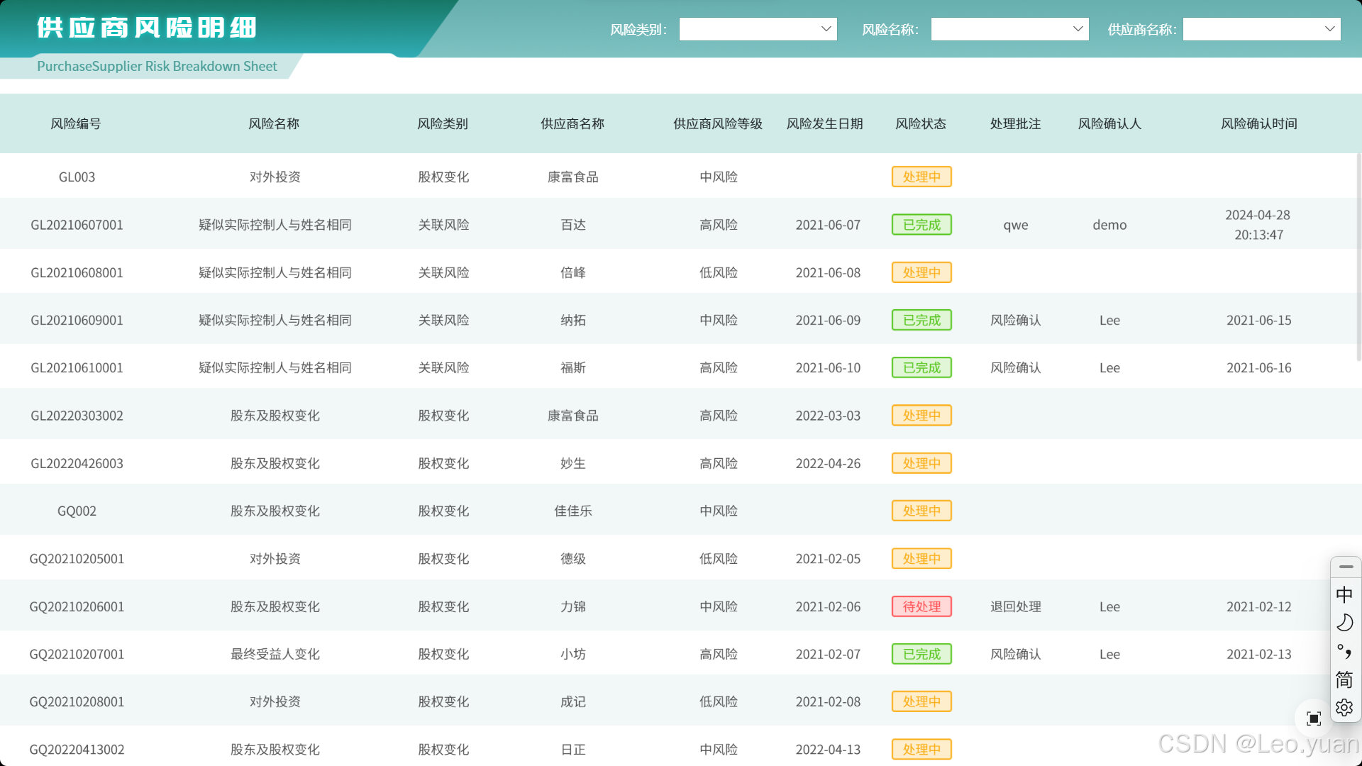
Task: Expand the 风险名称 dropdown
Action: pyautogui.click(x=1009, y=29)
